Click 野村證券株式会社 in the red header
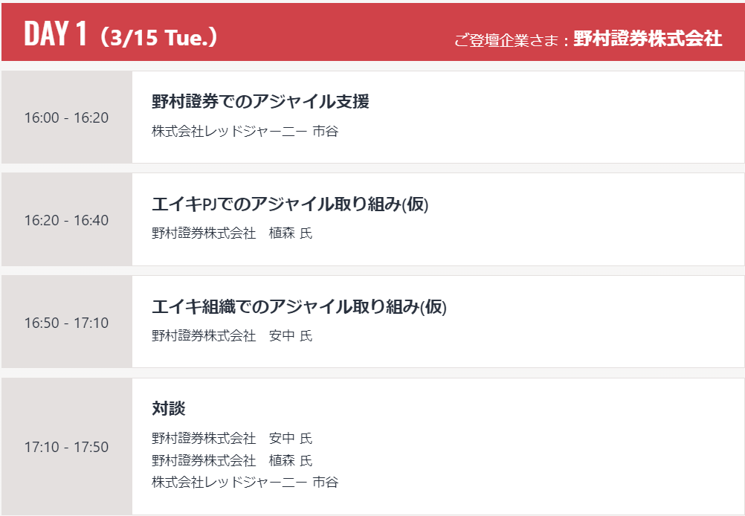Viewport: 745px width, 516px height. click(648, 39)
